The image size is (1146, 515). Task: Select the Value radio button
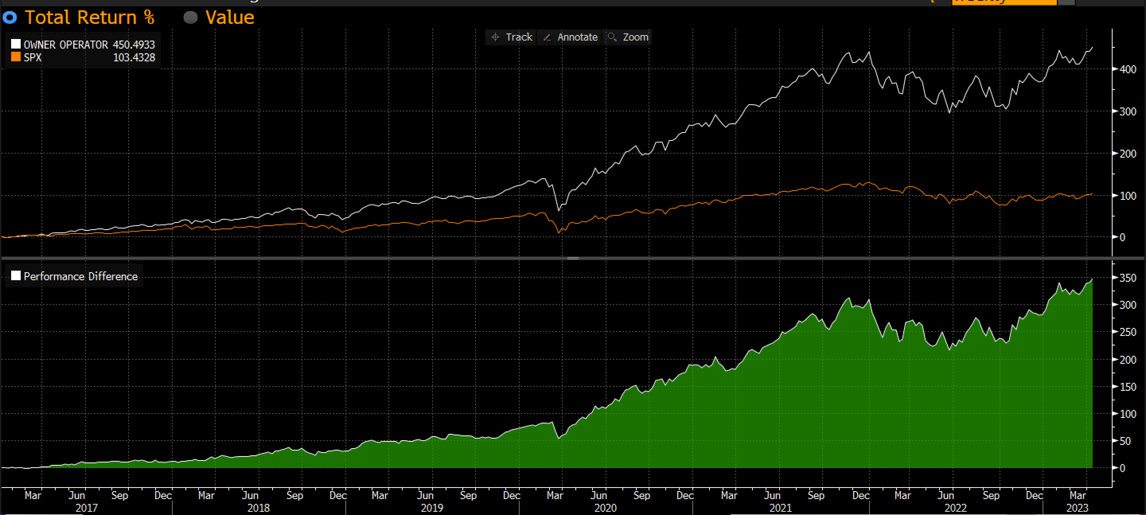191,18
